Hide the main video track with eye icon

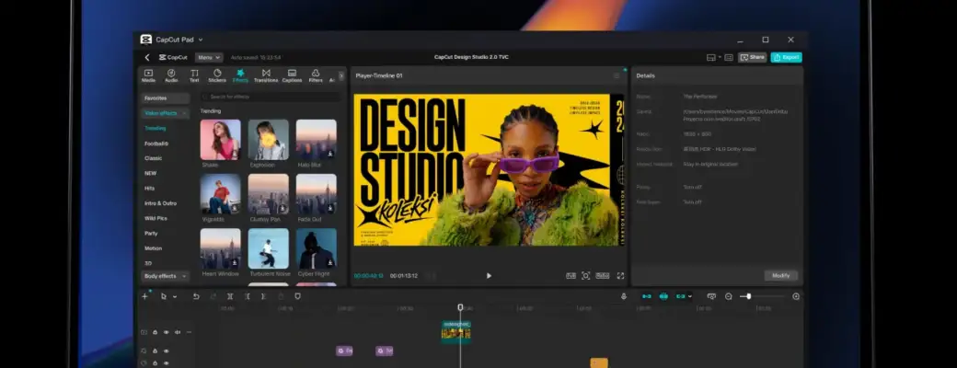(x=166, y=333)
